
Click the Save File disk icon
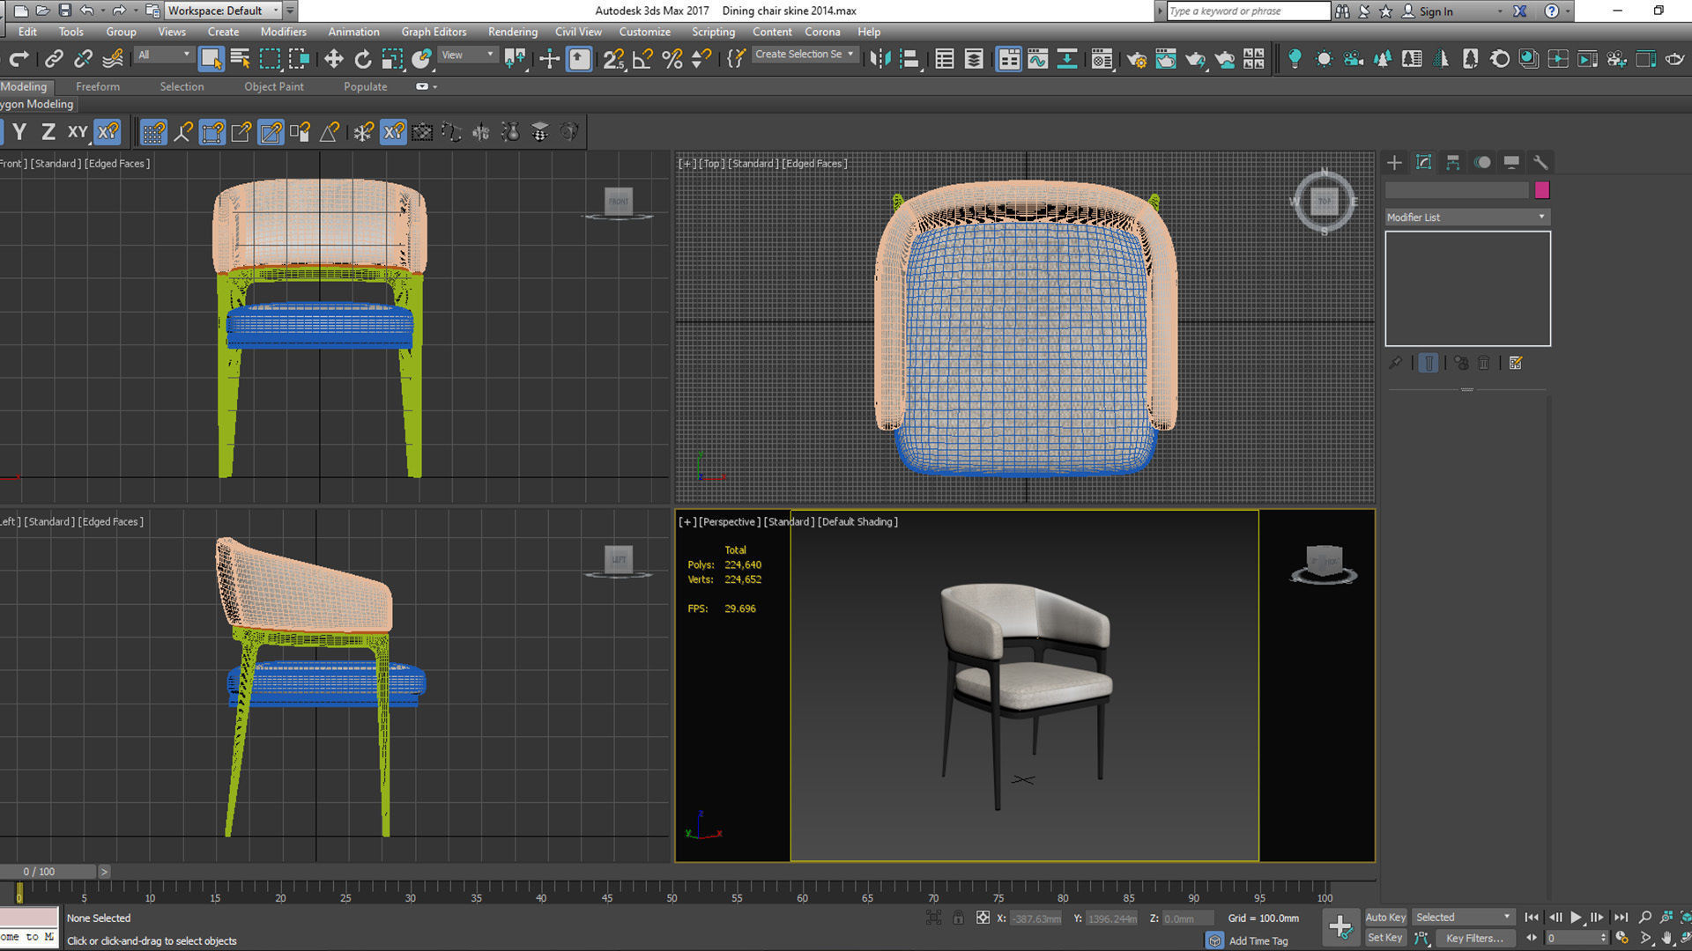coord(64,11)
